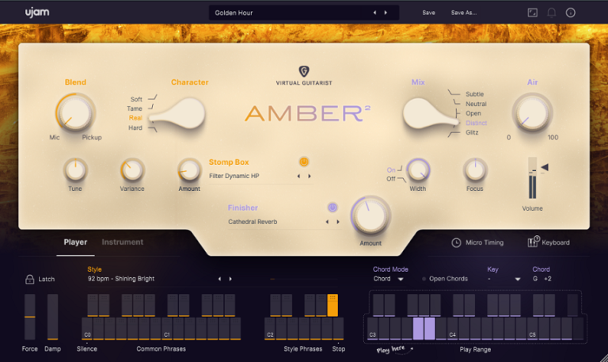
Task: Set Mix to Neutral
Action: coord(476,104)
